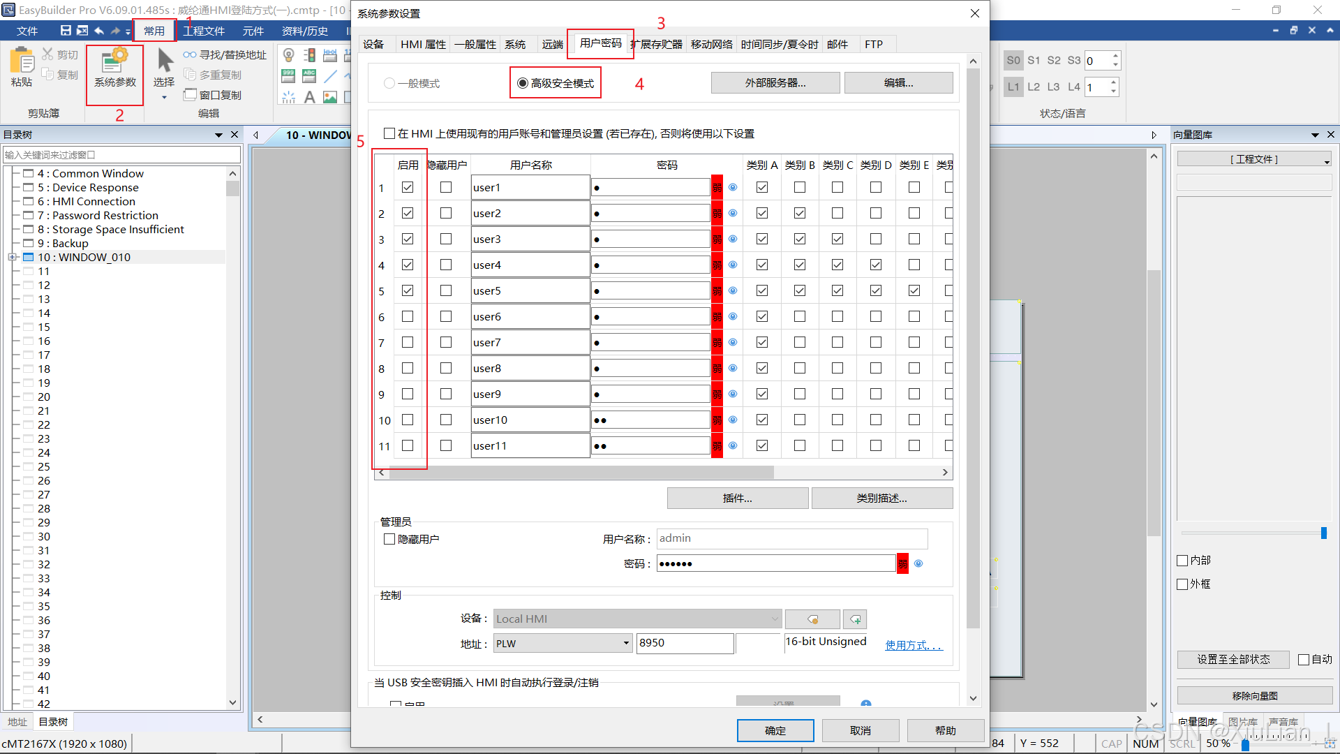The height and width of the screenshot is (754, 1340).
Task: Expand the 10 : WINDOW_010 tree node
Action: 12,257
